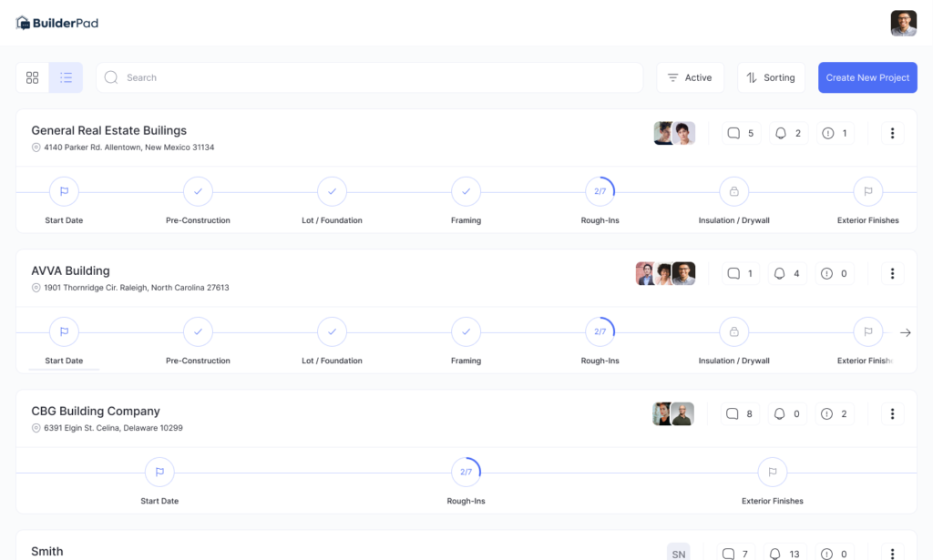Click the SN initials avatar for Smith
This screenshot has width=933, height=560.
[678, 552]
